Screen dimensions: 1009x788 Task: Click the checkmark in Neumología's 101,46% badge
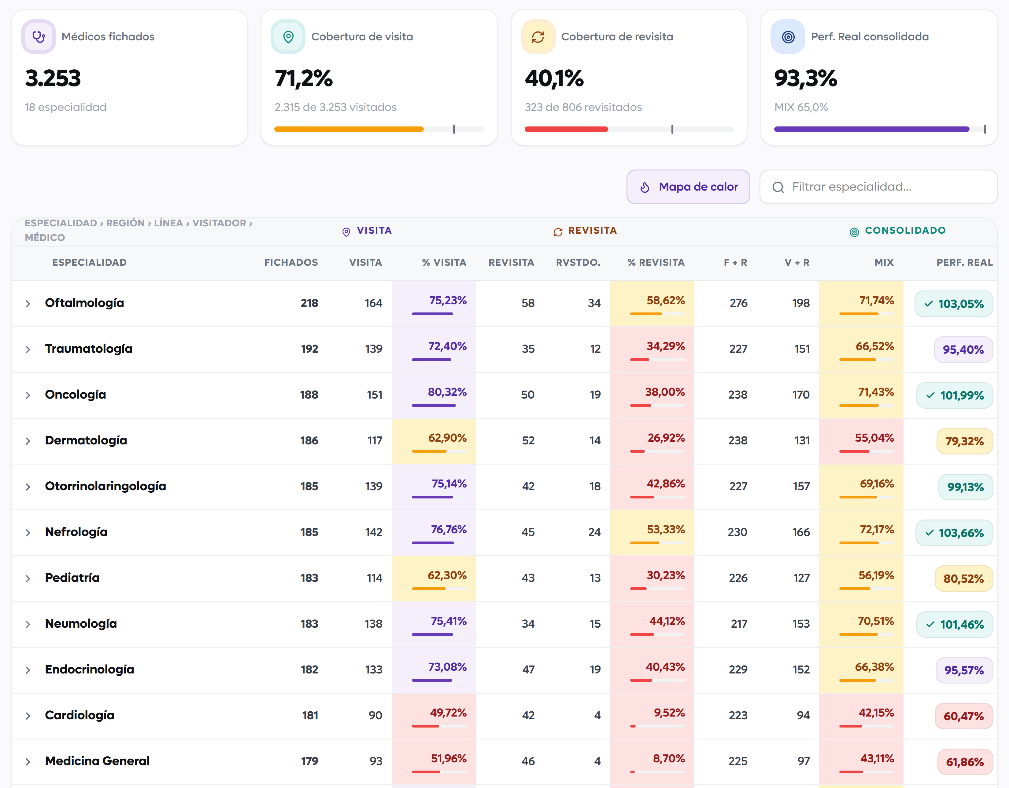pyautogui.click(x=930, y=625)
